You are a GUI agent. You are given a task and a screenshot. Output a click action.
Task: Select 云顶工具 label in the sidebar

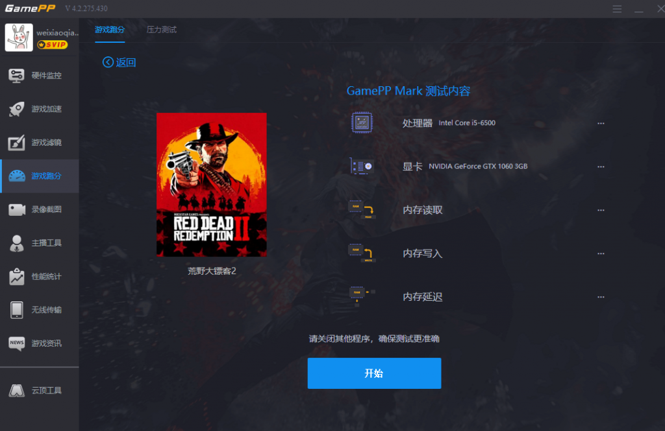click(x=47, y=390)
